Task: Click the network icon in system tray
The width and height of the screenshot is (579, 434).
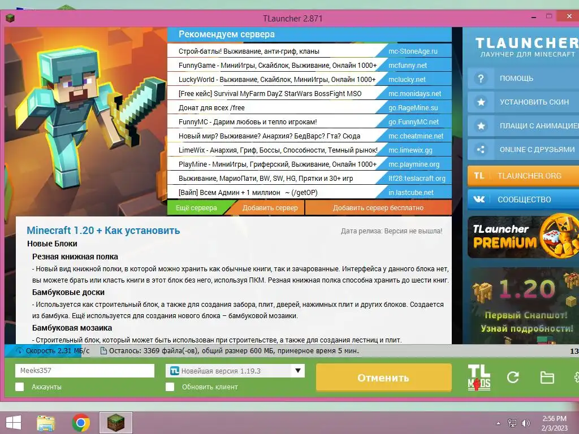Action: click(x=512, y=423)
